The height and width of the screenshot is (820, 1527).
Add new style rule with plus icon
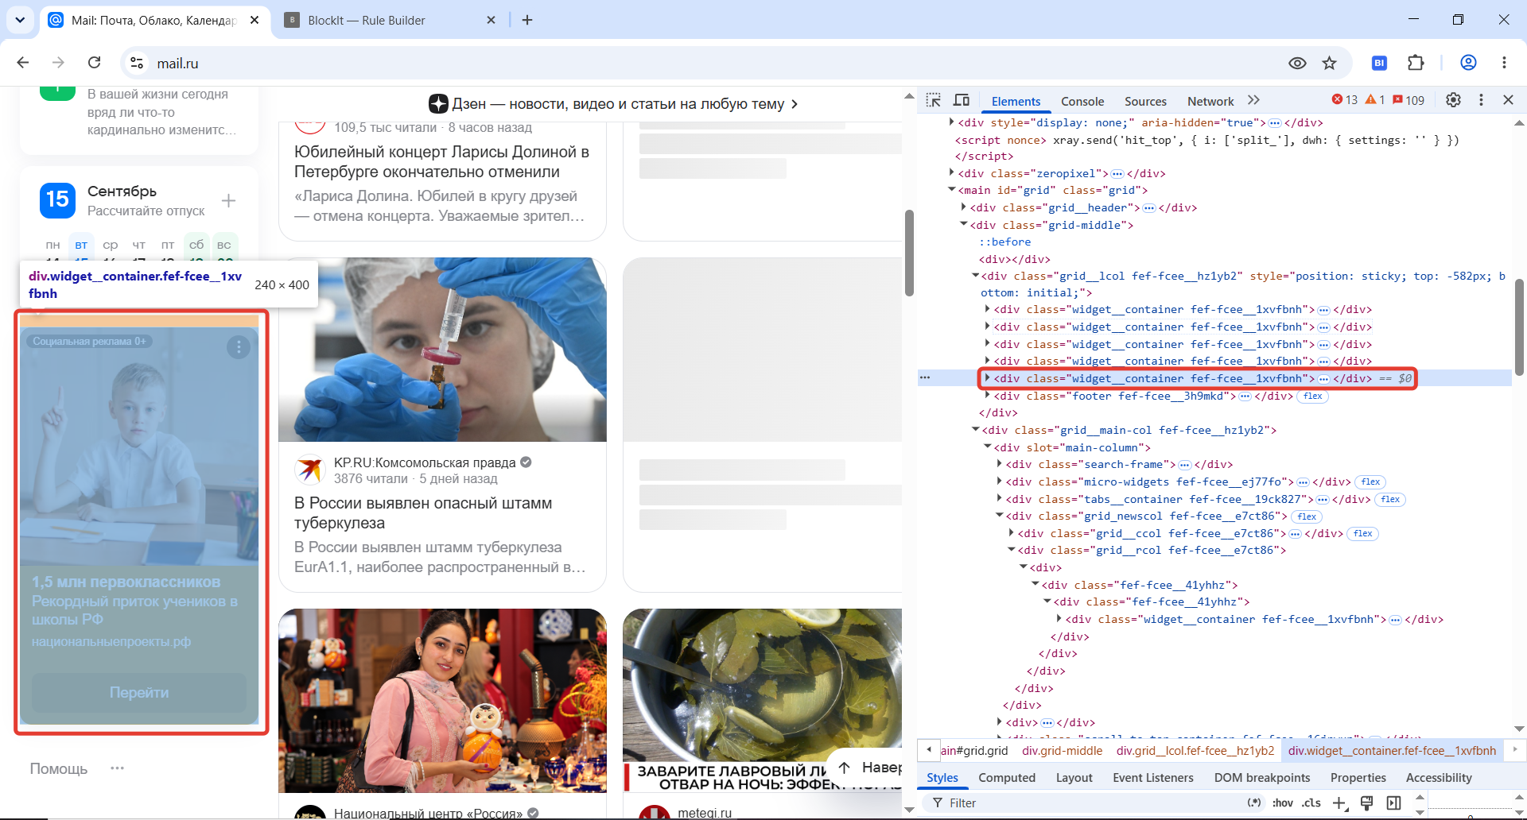click(1339, 803)
